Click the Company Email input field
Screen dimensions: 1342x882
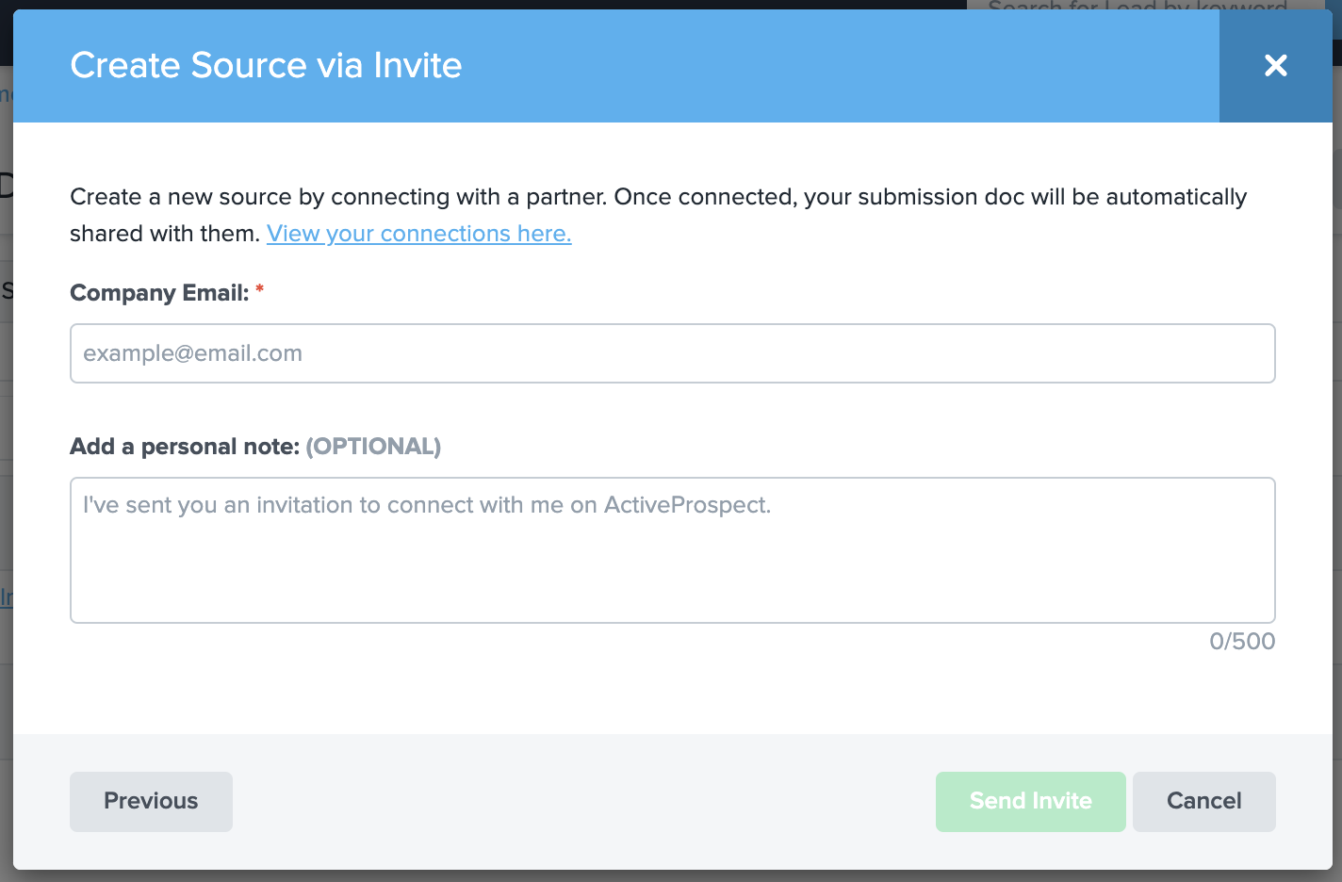(x=672, y=353)
